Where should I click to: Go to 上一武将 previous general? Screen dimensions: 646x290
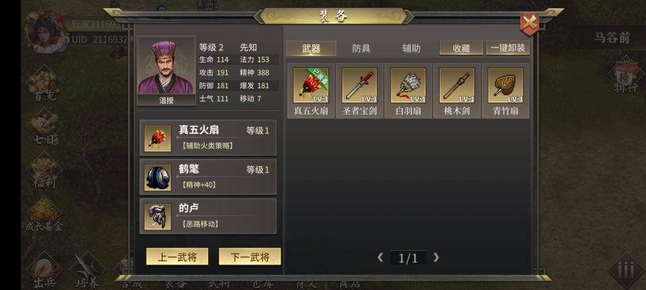click(x=177, y=257)
